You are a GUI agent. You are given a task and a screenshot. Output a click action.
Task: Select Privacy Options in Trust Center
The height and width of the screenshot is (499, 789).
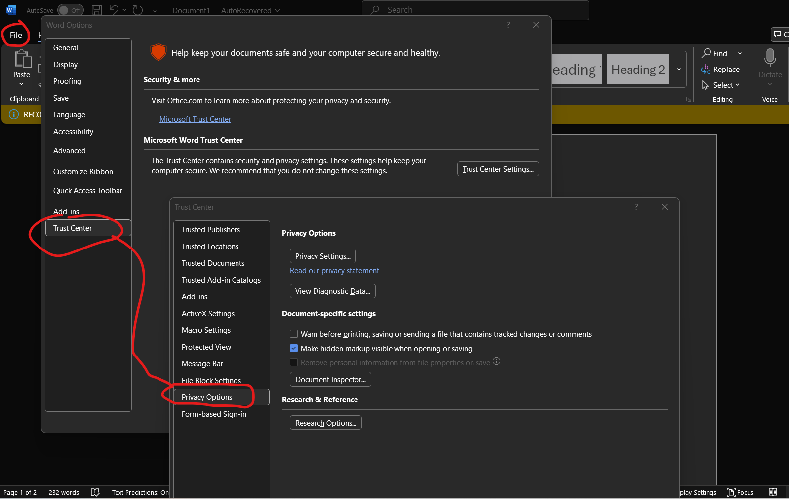[x=222, y=397]
